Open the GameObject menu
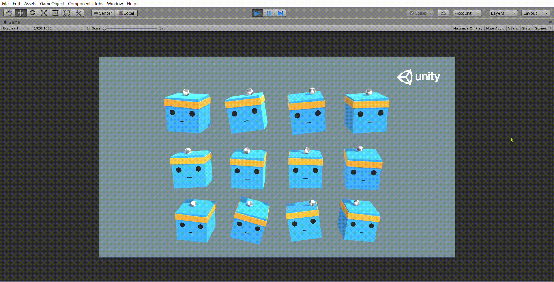554x282 pixels. (x=52, y=3)
